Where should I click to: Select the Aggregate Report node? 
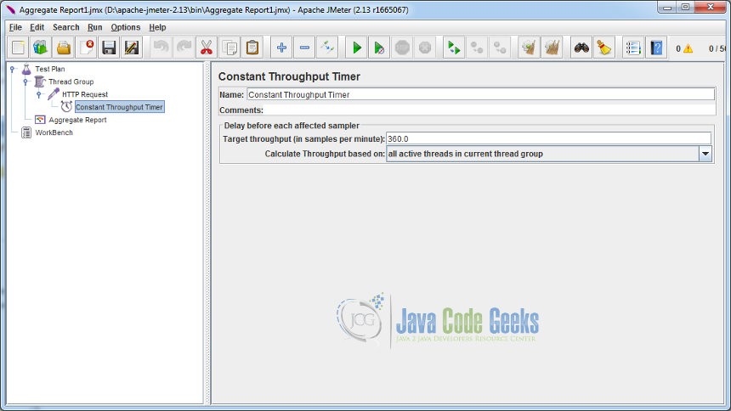pos(77,120)
